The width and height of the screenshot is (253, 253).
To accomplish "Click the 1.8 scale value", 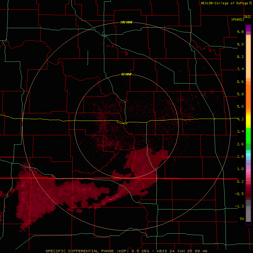I will tap(240, 157).
